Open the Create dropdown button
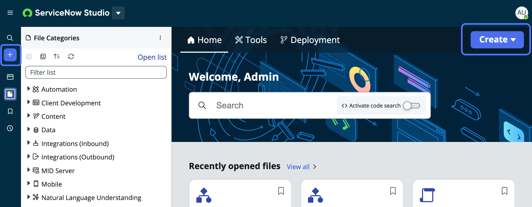This screenshot has height=207, width=532. [x=497, y=40]
